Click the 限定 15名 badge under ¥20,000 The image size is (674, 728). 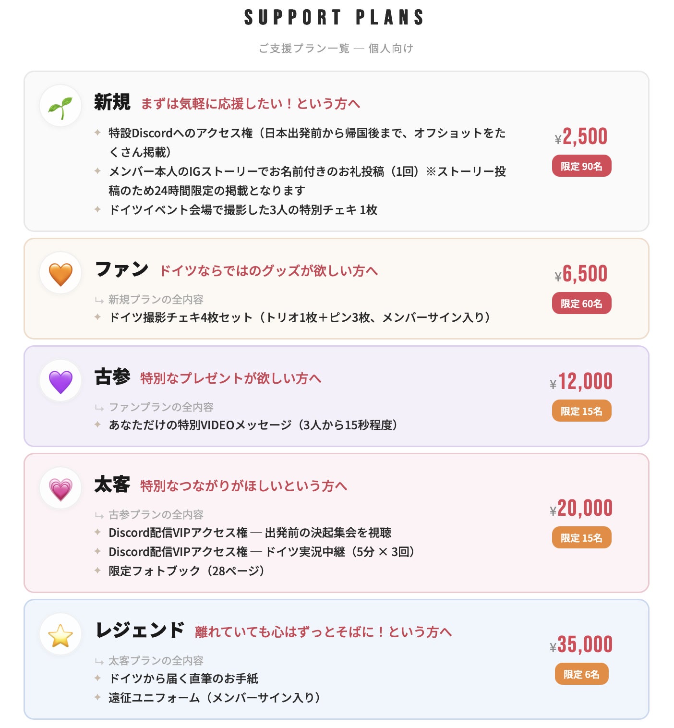click(581, 538)
